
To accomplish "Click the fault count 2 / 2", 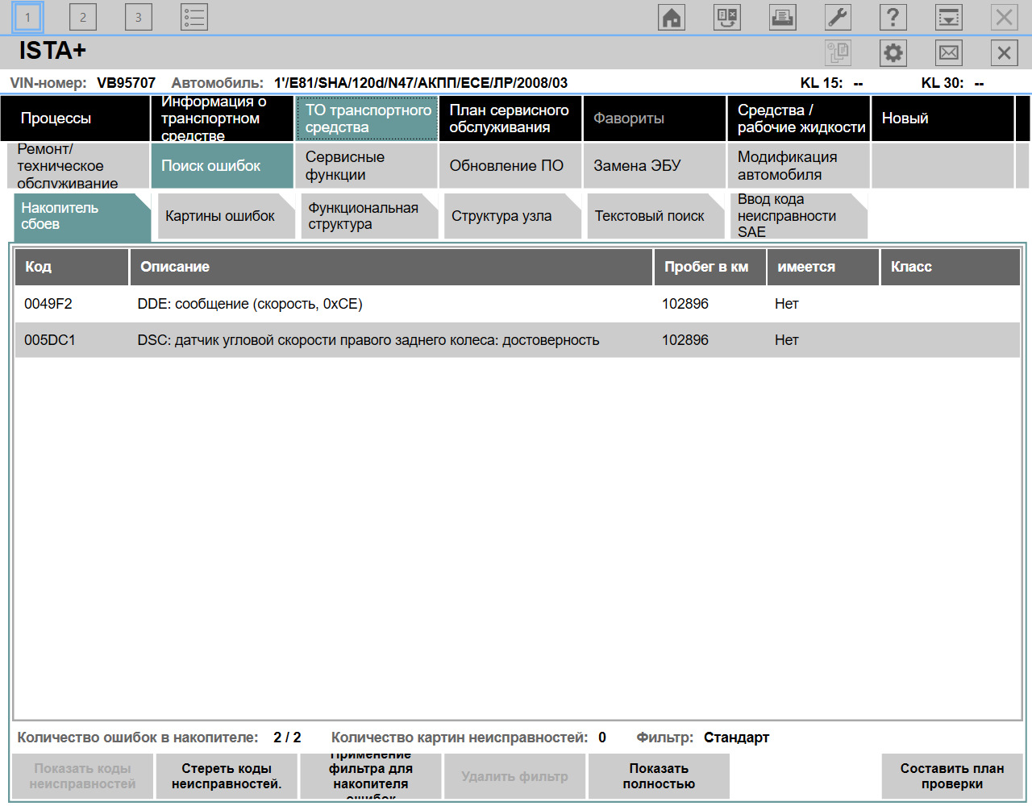I will (287, 737).
